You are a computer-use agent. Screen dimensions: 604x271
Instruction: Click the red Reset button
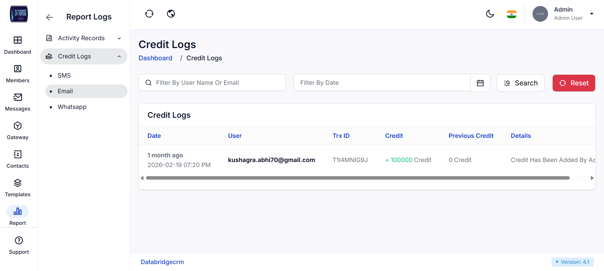point(574,83)
